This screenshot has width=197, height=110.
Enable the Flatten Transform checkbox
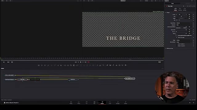[x=177, y=46]
